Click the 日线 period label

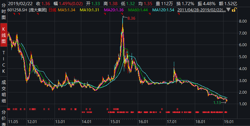pyautogui.click(x=53, y=10)
